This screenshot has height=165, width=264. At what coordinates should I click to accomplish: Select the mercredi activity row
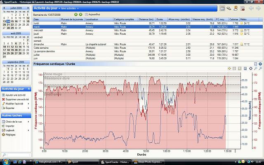148,30
